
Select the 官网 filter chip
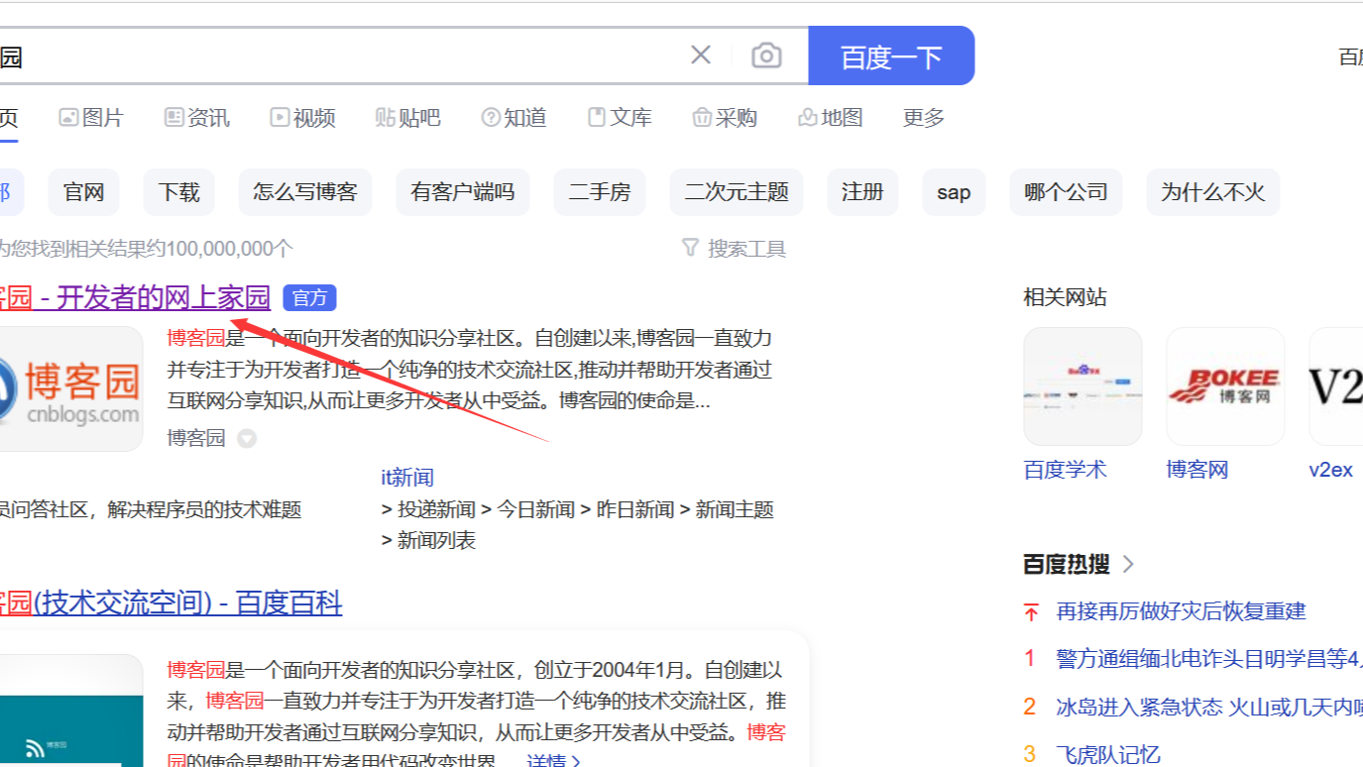(x=84, y=192)
